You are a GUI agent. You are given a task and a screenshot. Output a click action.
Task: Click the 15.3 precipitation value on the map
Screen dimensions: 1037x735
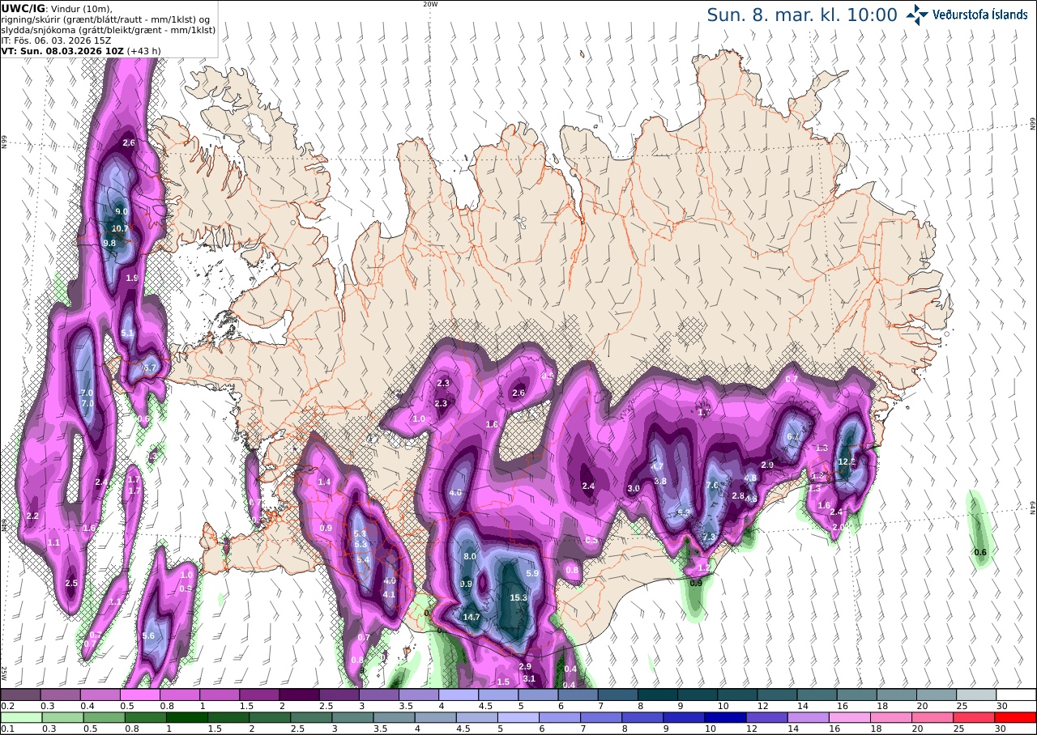518,598
